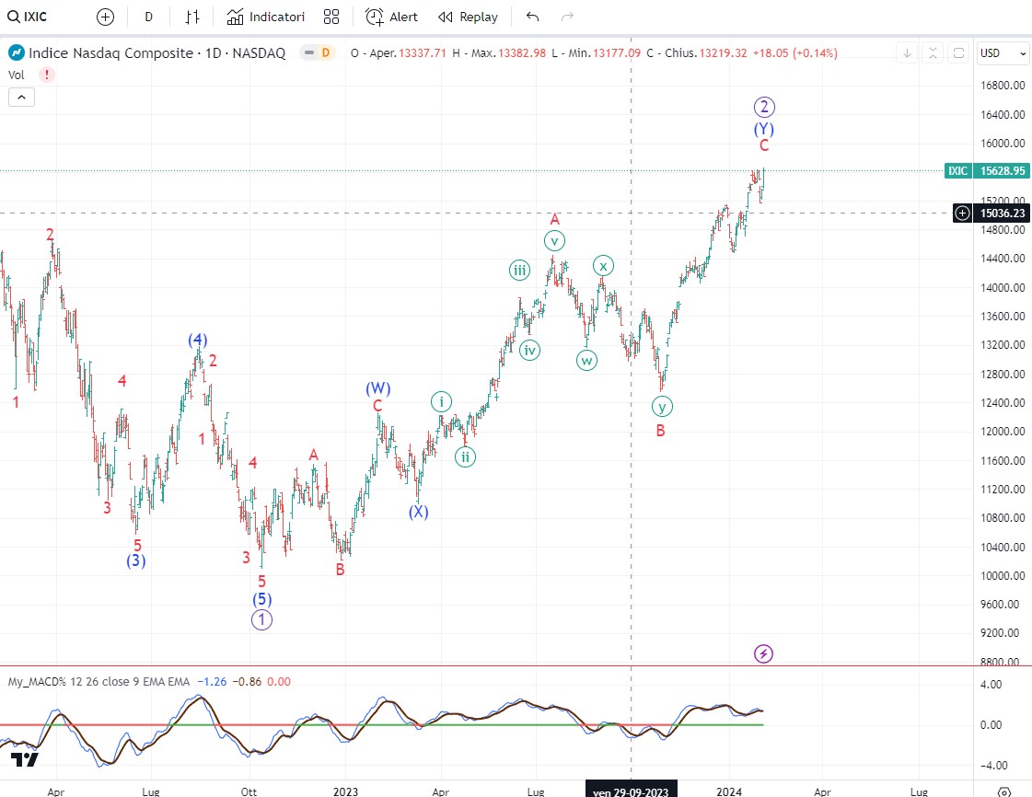Open the USD currency dropdown
Screen dimensions: 1032x797
point(1003,53)
